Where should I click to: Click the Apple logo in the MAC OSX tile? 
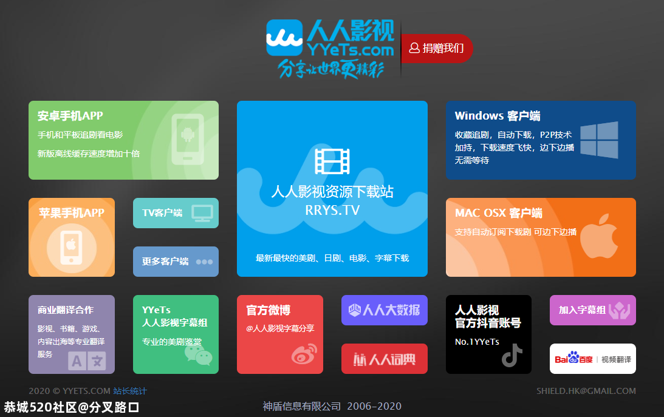[599, 236]
